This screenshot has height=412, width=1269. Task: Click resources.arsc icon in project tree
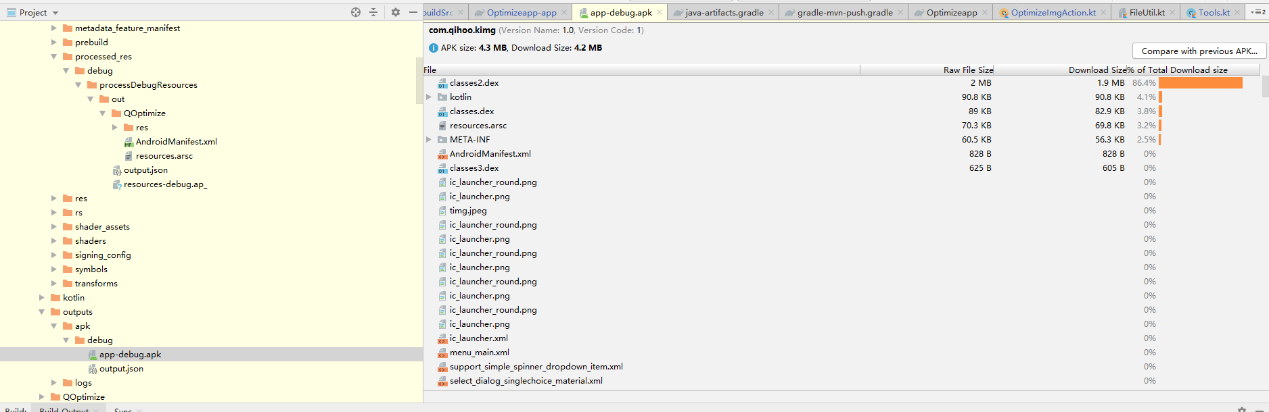point(129,156)
